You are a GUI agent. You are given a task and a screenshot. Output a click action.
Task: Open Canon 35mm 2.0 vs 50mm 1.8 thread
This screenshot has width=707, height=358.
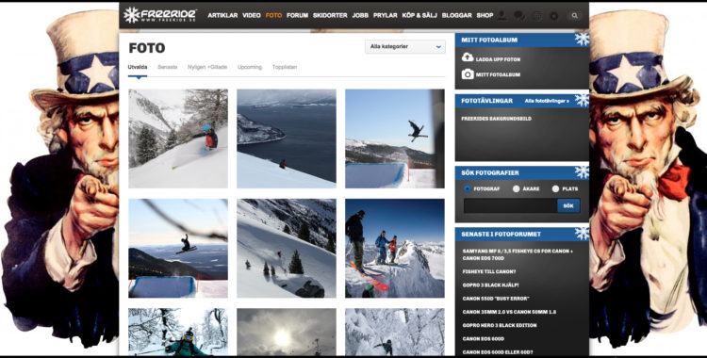tap(509, 312)
